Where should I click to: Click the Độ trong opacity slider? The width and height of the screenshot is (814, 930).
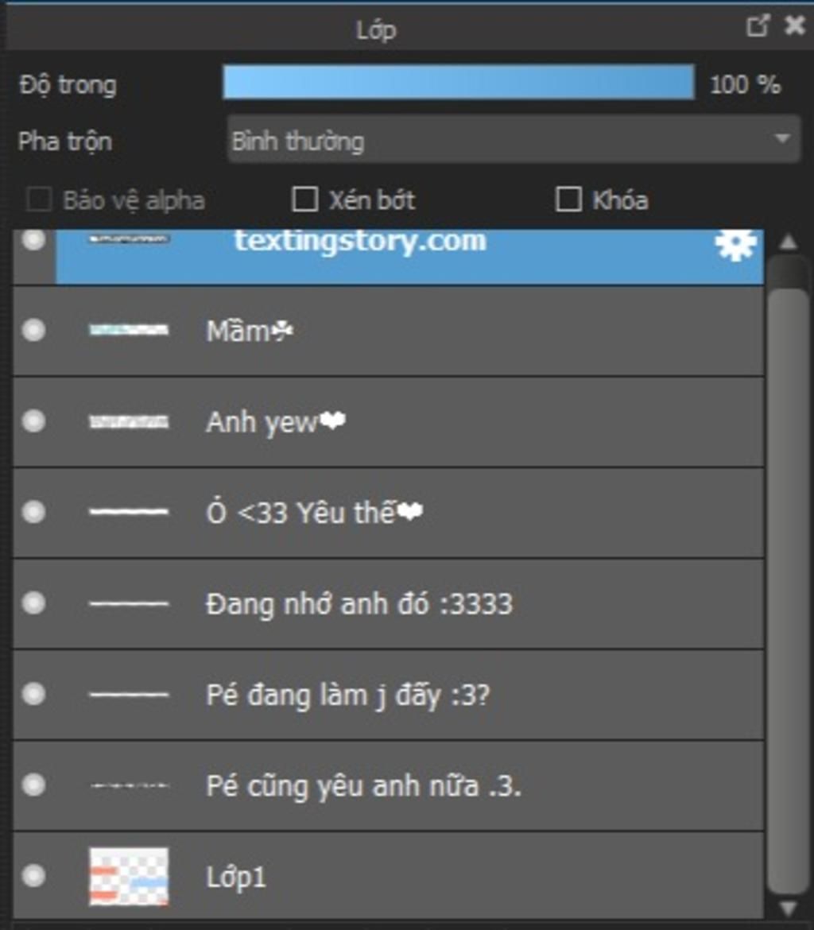pyautogui.click(x=458, y=83)
